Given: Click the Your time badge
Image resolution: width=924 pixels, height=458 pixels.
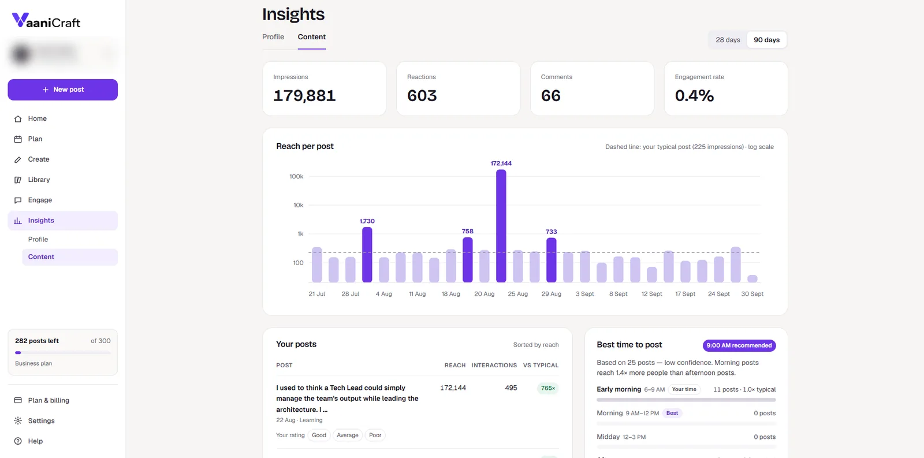Looking at the screenshot, I should (x=684, y=389).
